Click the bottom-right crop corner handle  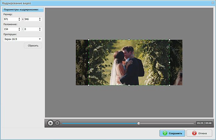click(x=169, y=85)
